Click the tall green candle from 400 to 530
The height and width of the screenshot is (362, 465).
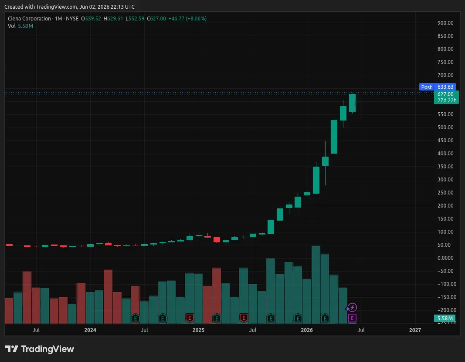334,137
